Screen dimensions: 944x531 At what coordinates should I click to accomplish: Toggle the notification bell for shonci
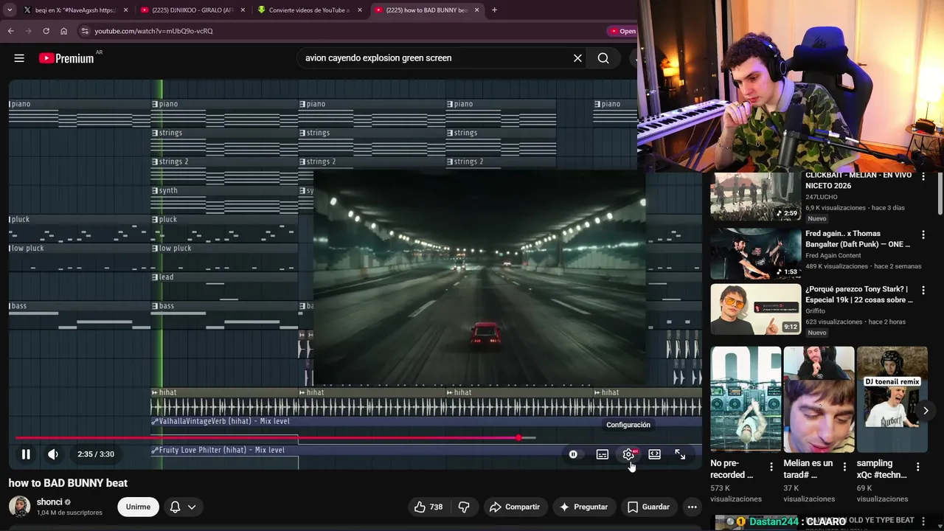click(x=176, y=507)
